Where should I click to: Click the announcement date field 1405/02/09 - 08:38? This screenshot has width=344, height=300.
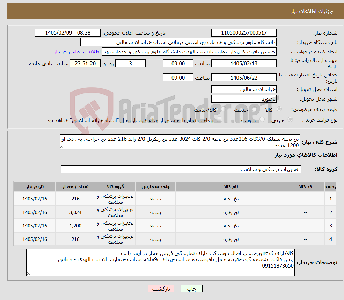(x=67, y=33)
